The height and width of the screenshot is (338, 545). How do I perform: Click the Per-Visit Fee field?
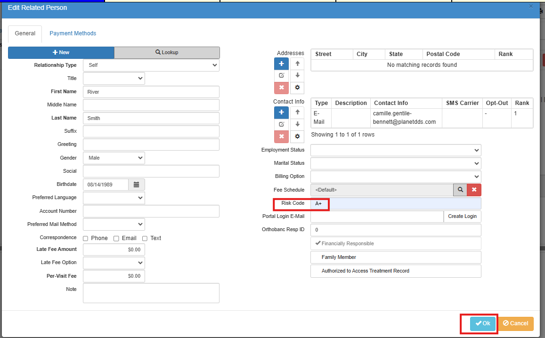[114, 276]
